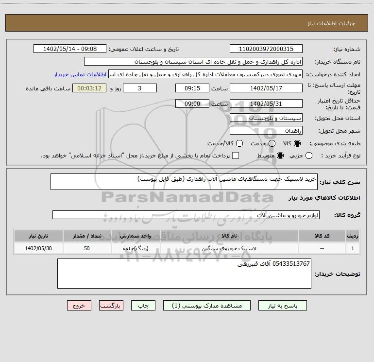Click the deadline time field 09:15
Image resolution: width=374 pixels, height=362 pixels.
(192, 88)
